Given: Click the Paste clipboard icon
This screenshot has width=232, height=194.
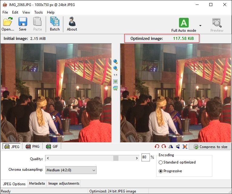Looking at the screenshot, I should [37, 21].
